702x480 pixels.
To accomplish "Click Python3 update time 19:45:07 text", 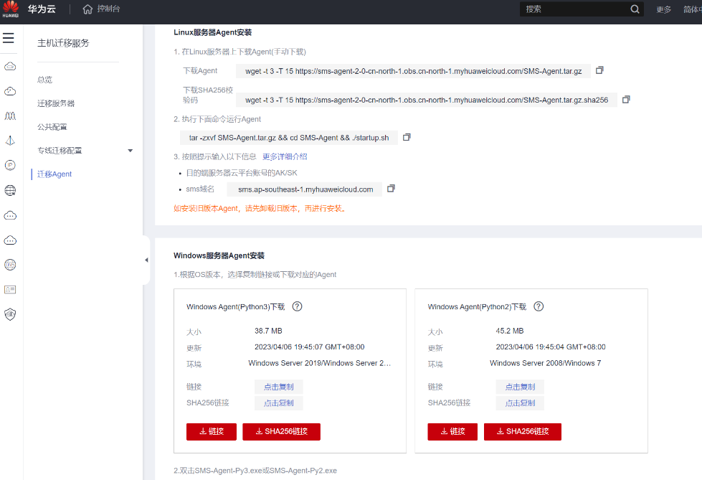I will [x=309, y=347].
